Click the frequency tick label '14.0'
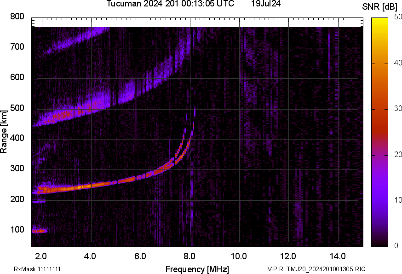 (x=338, y=257)
